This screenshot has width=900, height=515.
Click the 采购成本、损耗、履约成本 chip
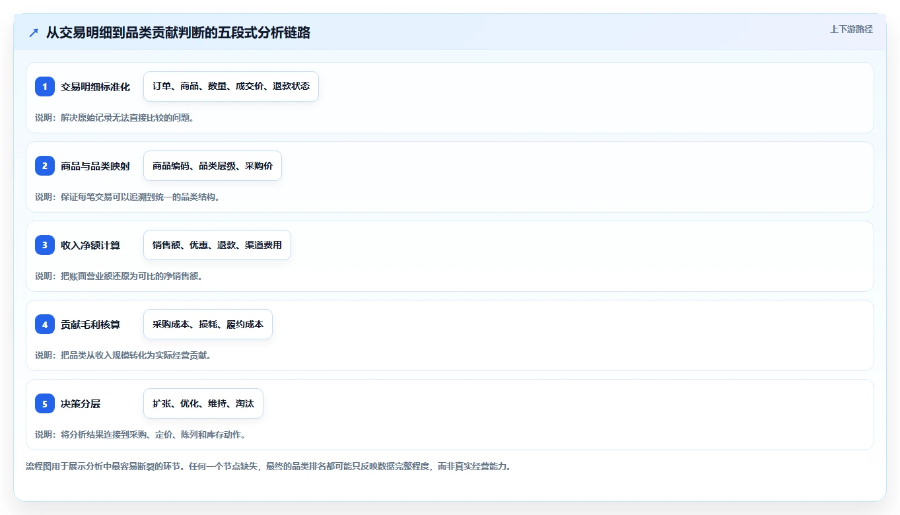click(208, 324)
